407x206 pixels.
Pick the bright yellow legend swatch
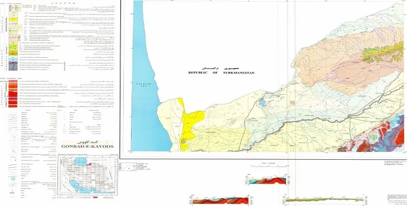pyautogui.click(x=13, y=19)
